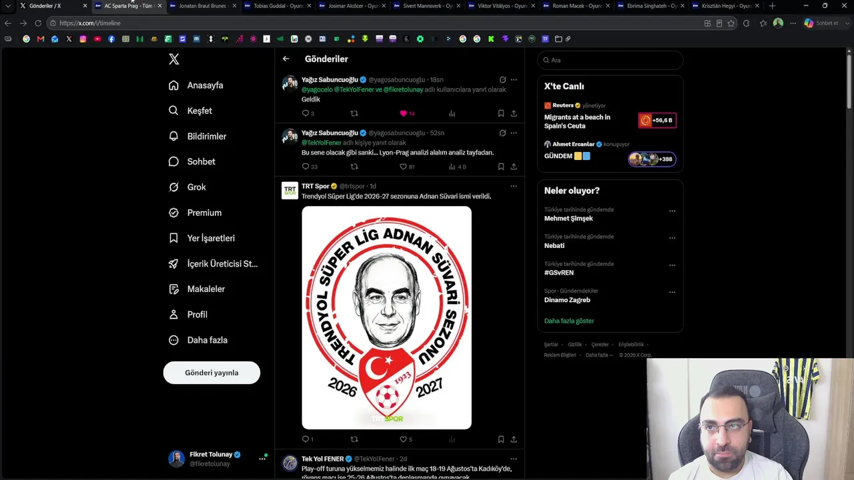Open more options for the Tek Yol FENER post
The width and height of the screenshot is (854, 480).
(514, 459)
